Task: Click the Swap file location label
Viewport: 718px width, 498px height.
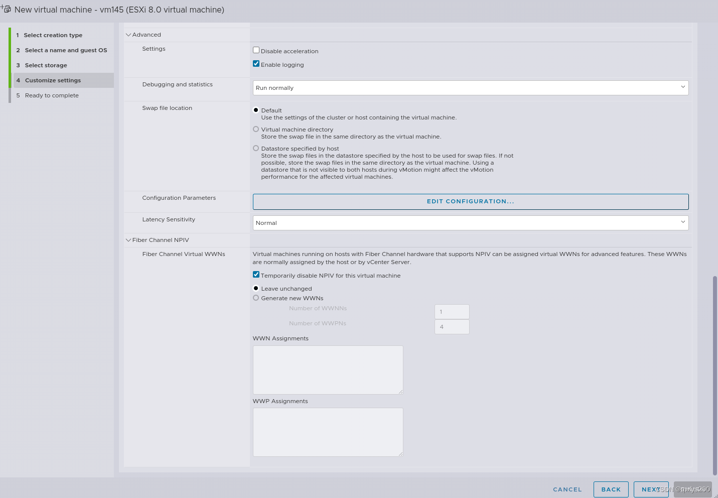Action: (167, 108)
